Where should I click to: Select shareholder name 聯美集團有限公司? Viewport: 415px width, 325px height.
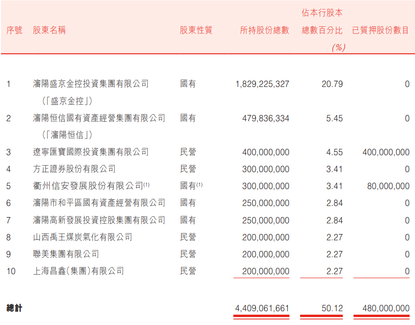[x=66, y=254]
